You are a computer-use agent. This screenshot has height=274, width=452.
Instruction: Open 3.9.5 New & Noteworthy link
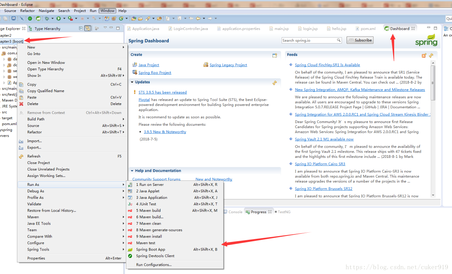(165, 132)
